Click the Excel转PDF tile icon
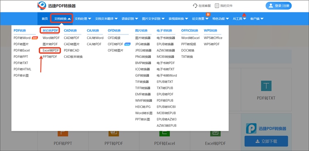The image size is (309, 151). coord(215,134)
